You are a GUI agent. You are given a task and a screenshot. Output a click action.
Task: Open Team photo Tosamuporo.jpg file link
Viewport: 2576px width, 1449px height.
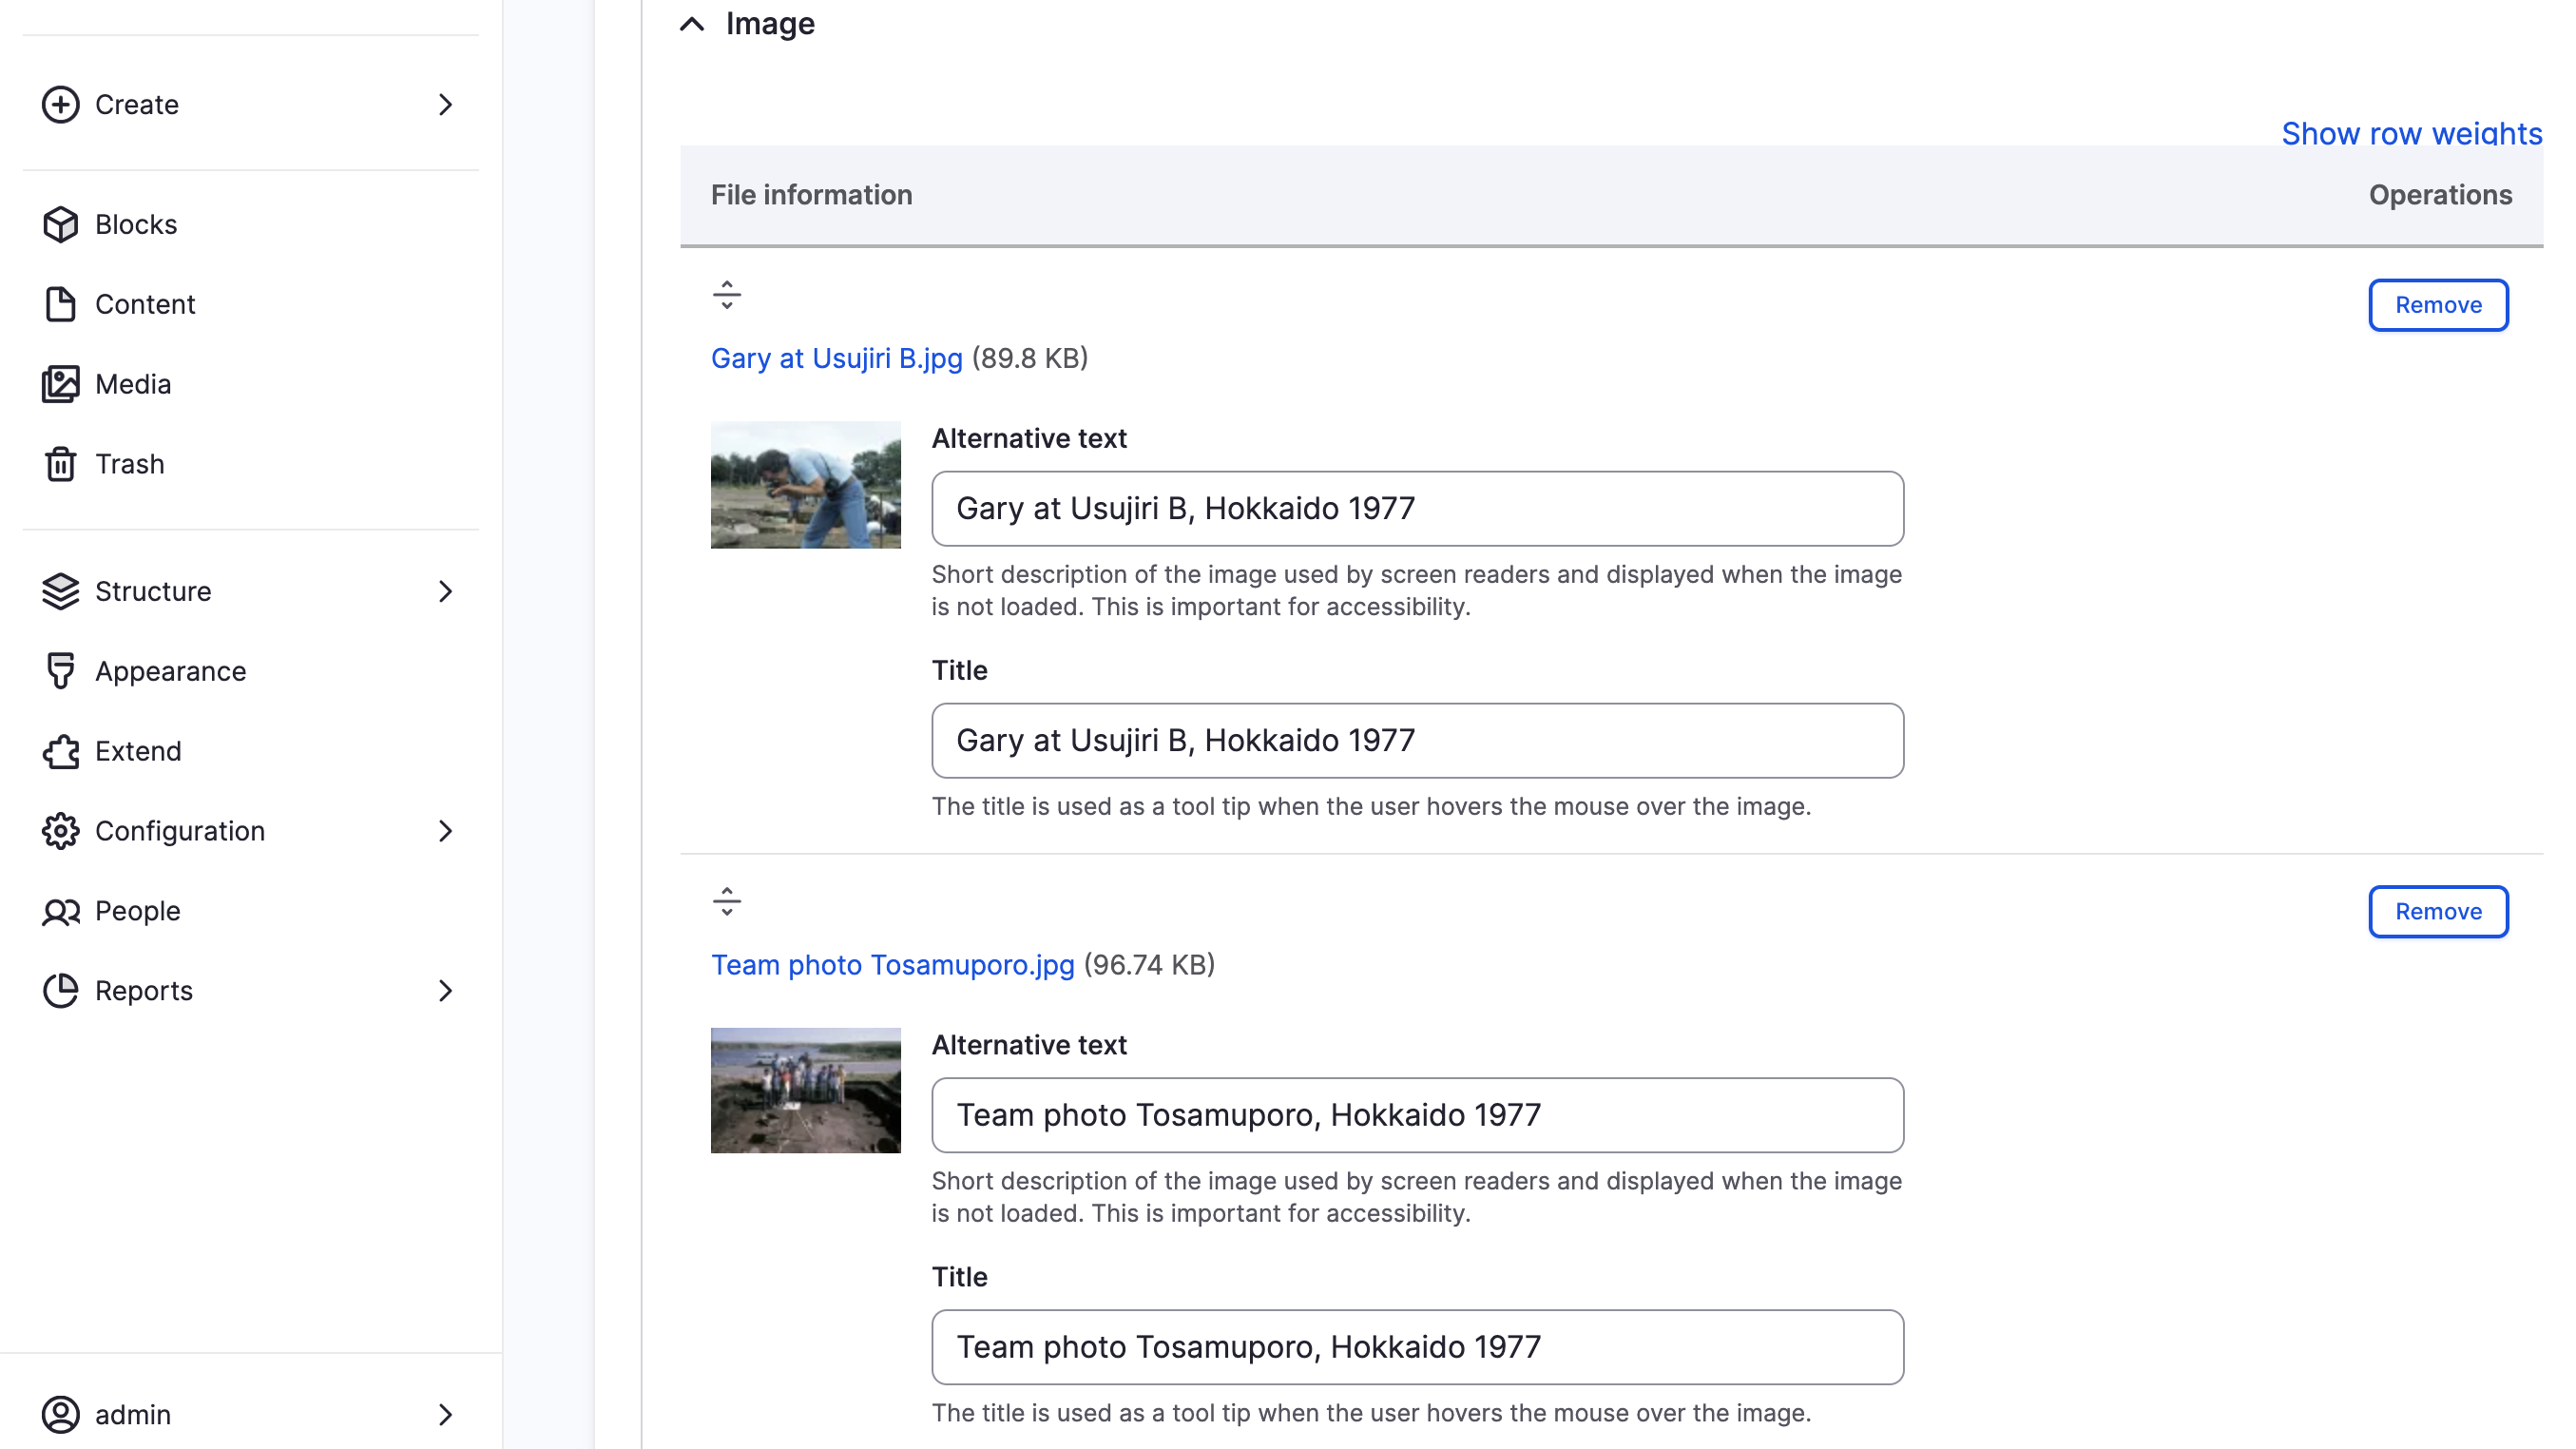892,965
